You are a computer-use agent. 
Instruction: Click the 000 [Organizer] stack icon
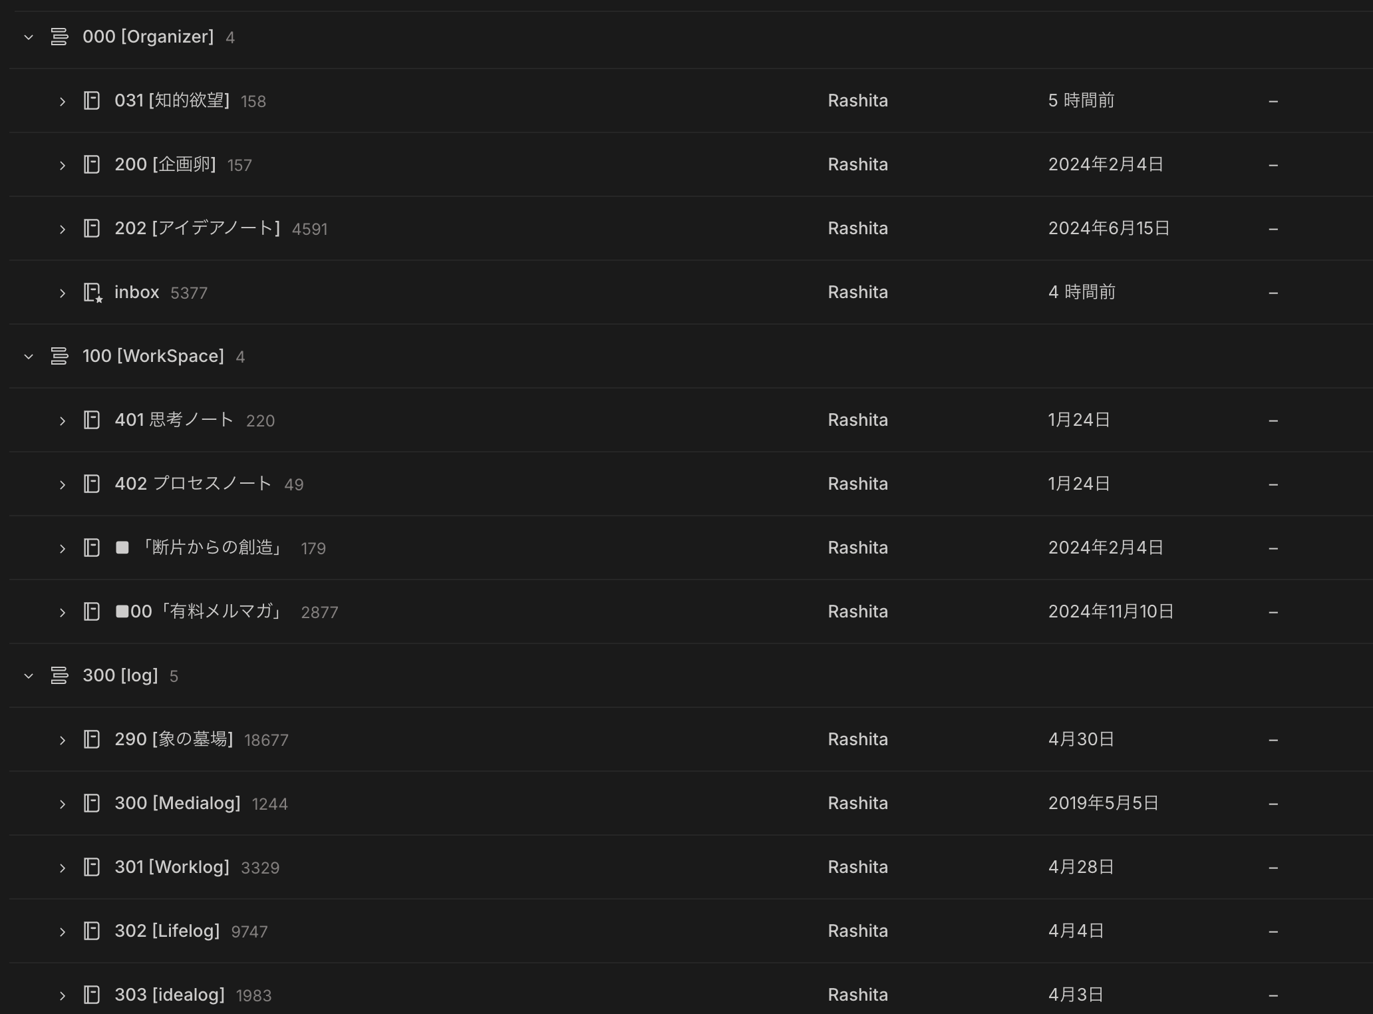pyautogui.click(x=59, y=37)
